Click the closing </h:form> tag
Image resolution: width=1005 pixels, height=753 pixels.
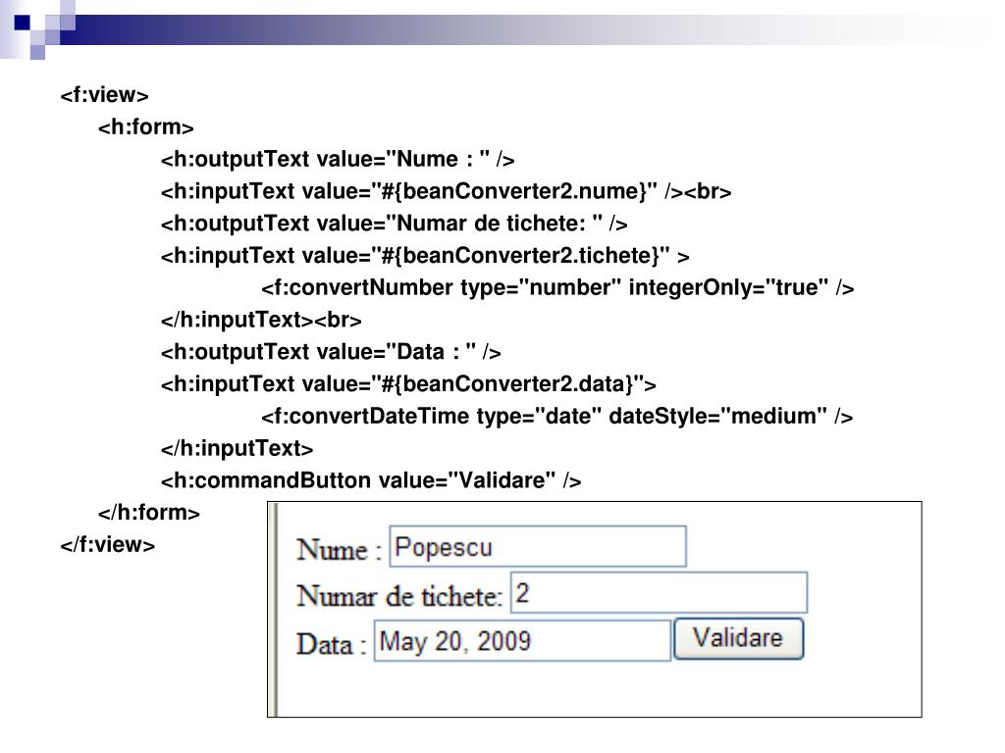point(149,512)
